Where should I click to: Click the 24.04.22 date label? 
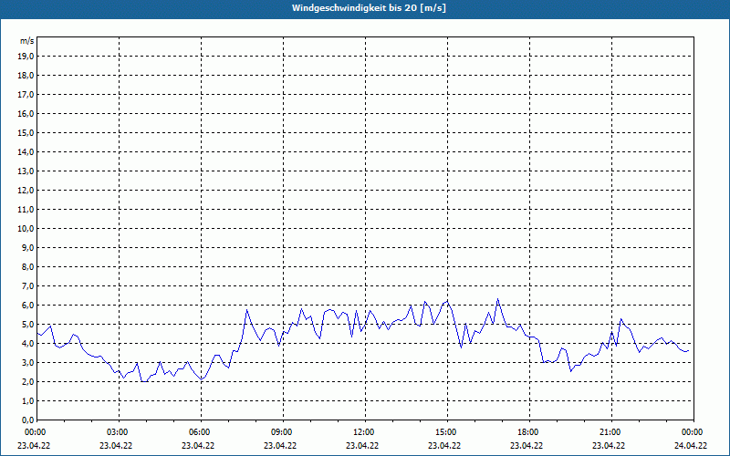691,445
